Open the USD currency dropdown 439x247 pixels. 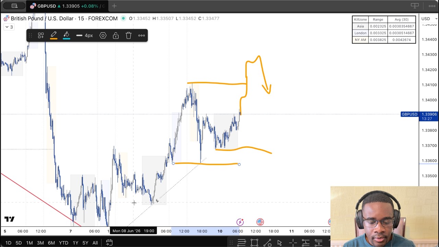[x=429, y=19]
